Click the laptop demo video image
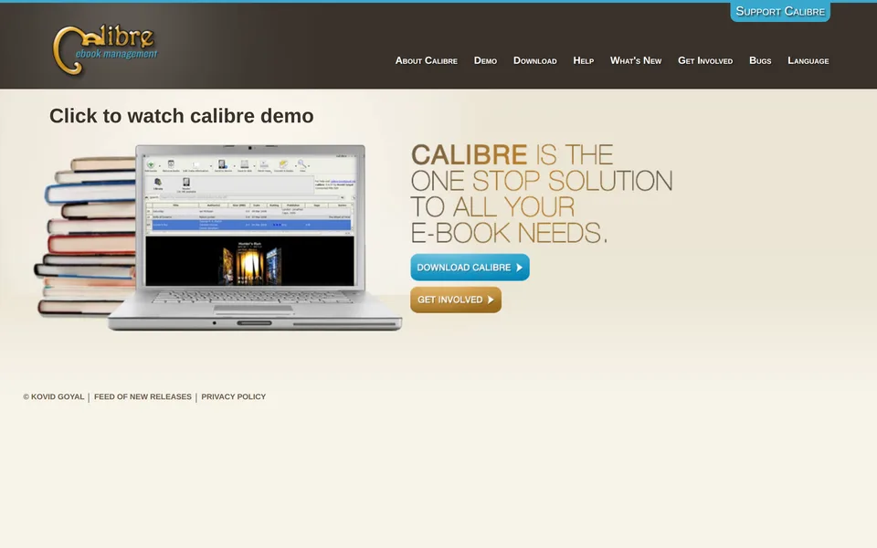877x548 pixels. [218, 237]
